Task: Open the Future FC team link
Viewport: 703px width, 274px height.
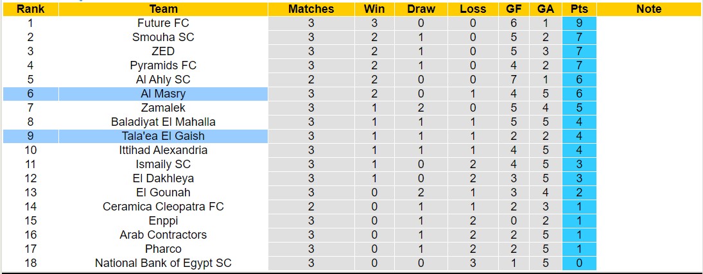Action: pyautogui.click(x=163, y=23)
